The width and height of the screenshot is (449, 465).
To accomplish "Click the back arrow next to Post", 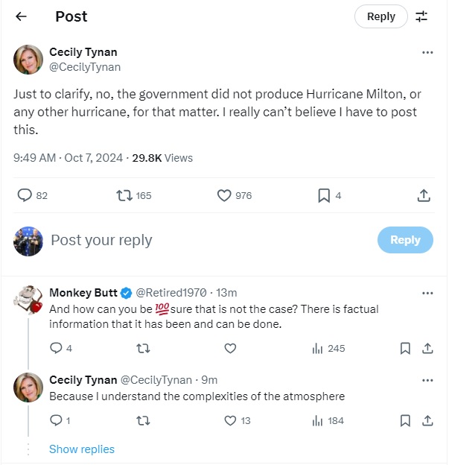I will (x=21, y=16).
